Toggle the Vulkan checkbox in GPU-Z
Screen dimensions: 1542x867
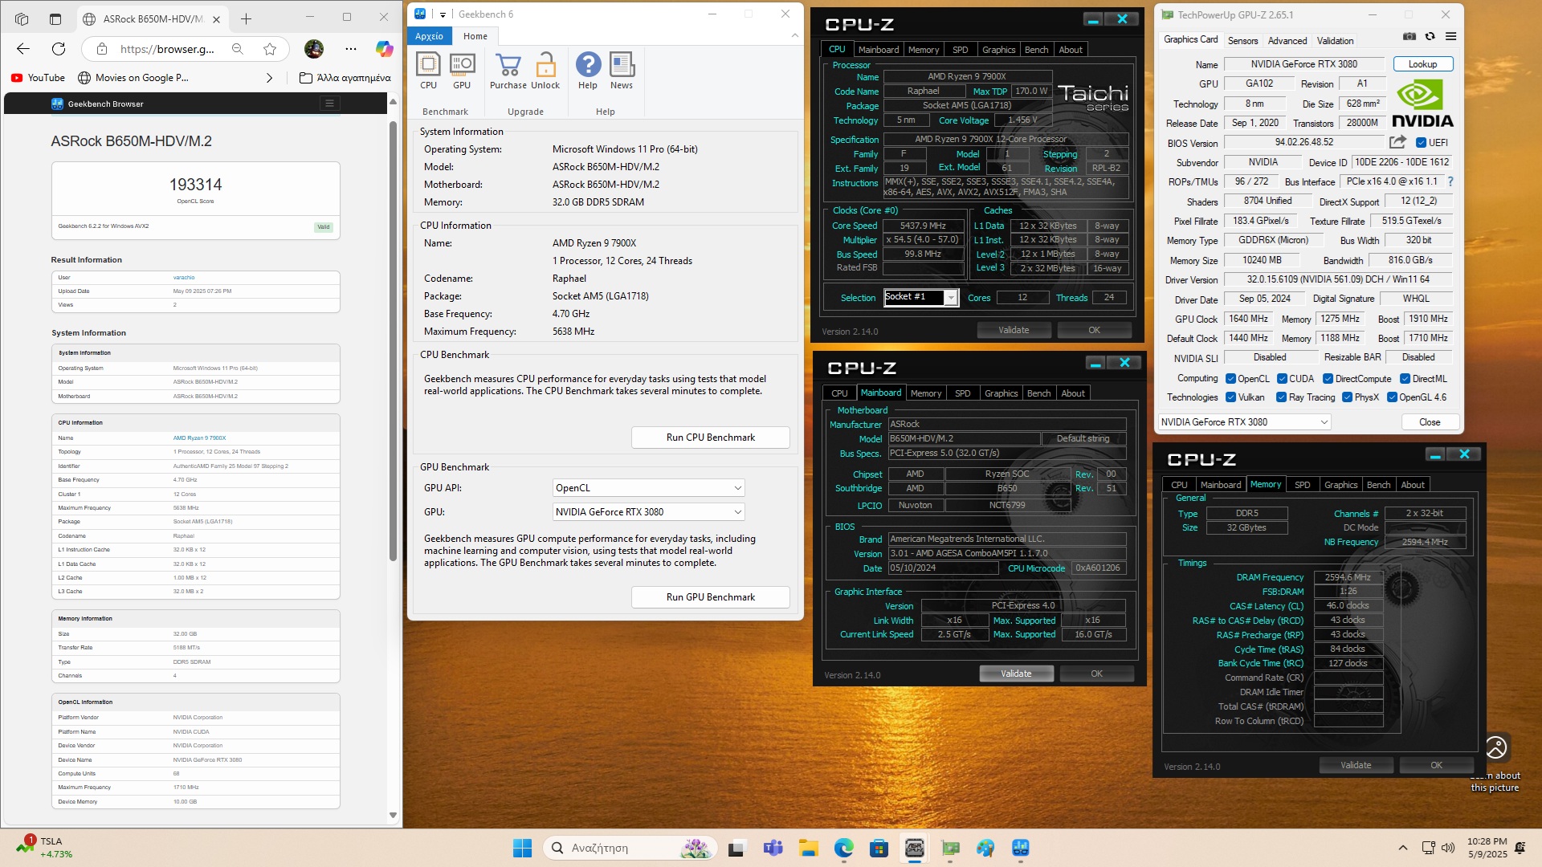click(1230, 397)
